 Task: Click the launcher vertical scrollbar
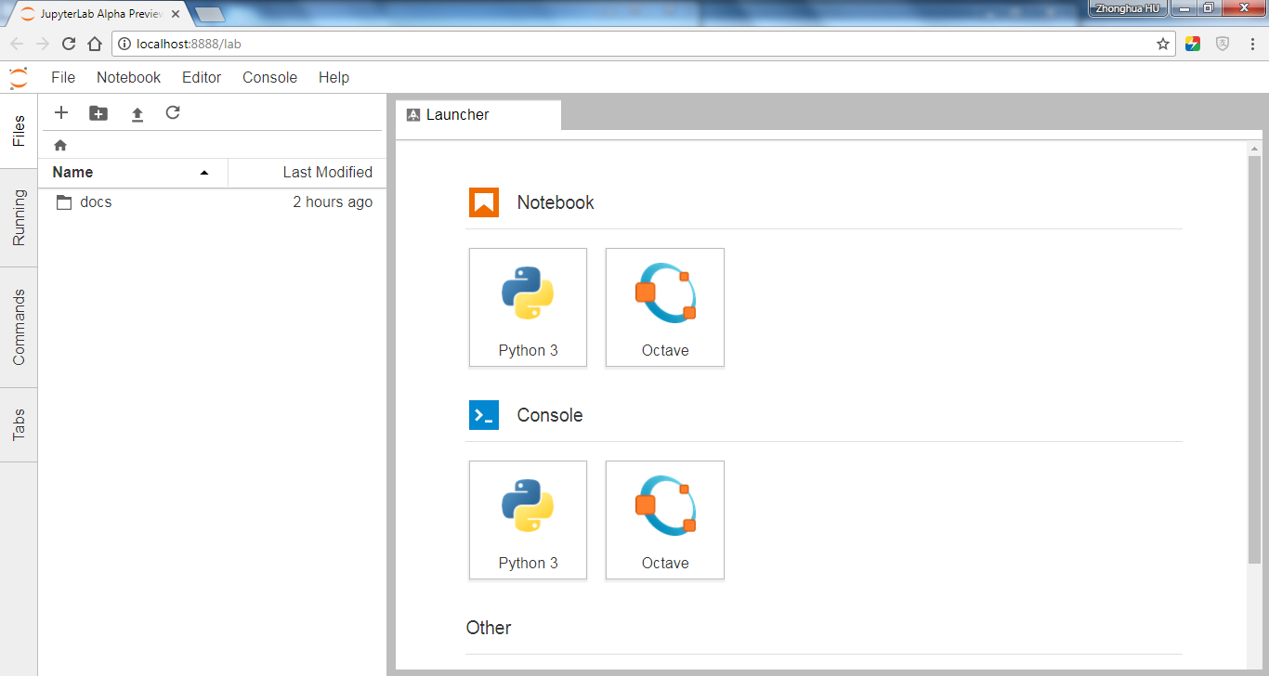pyautogui.click(x=1254, y=358)
